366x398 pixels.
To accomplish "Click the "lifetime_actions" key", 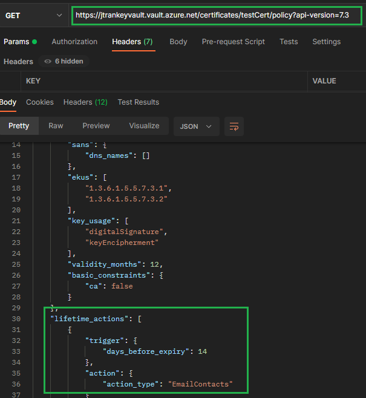I will 90,319.
